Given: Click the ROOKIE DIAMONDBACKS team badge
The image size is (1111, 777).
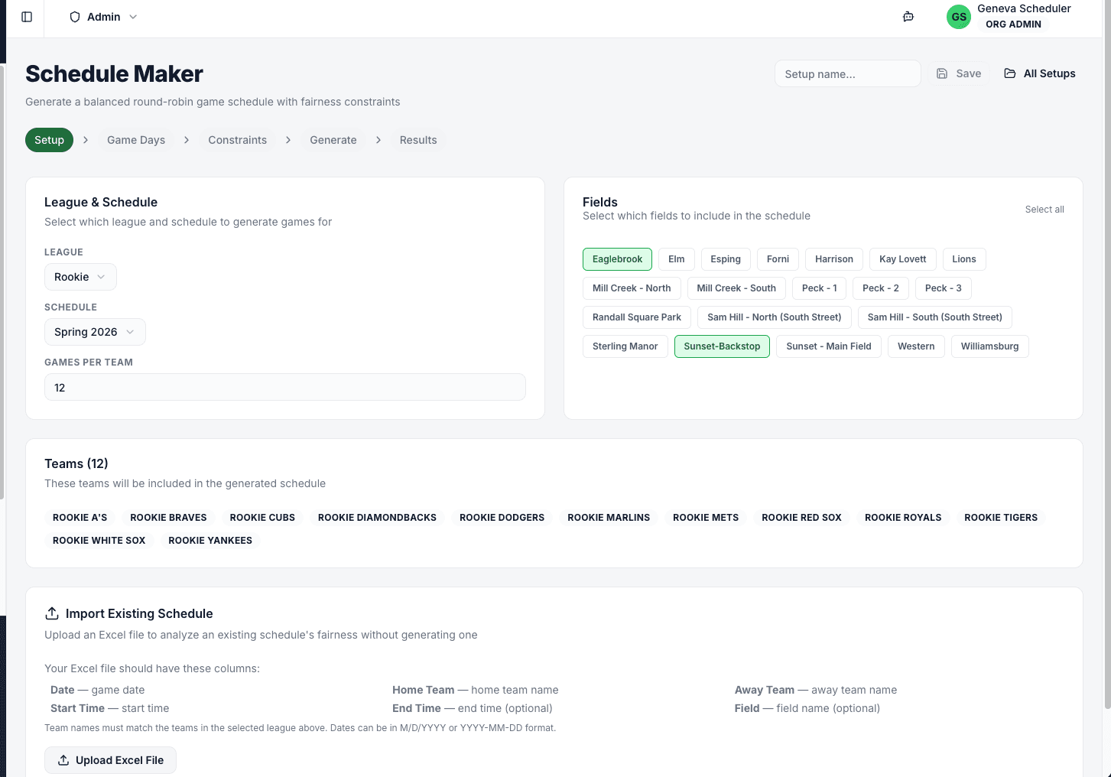Looking at the screenshot, I should tap(377, 518).
